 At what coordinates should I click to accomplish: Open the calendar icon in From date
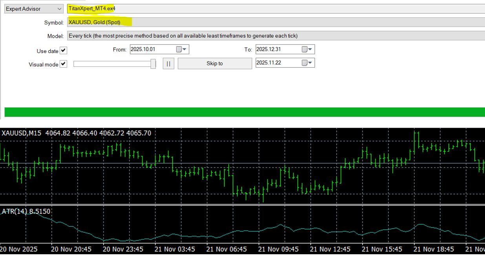coord(179,50)
